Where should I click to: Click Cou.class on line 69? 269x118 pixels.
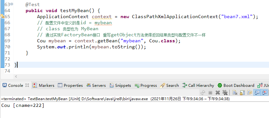point(162,41)
